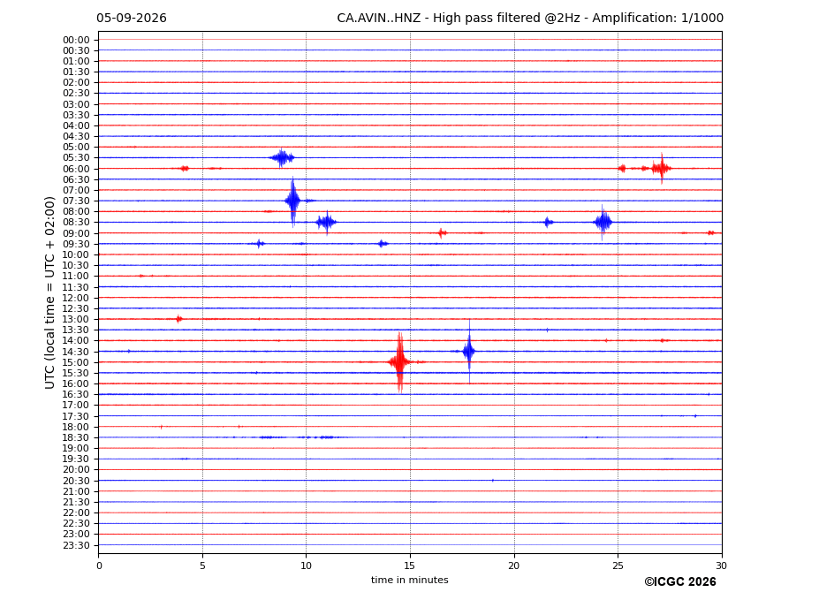This screenshot has width=819, height=615.
Task: Click the blue spike on 14:30 trace
Action: pyautogui.click(x=469, y=351)
